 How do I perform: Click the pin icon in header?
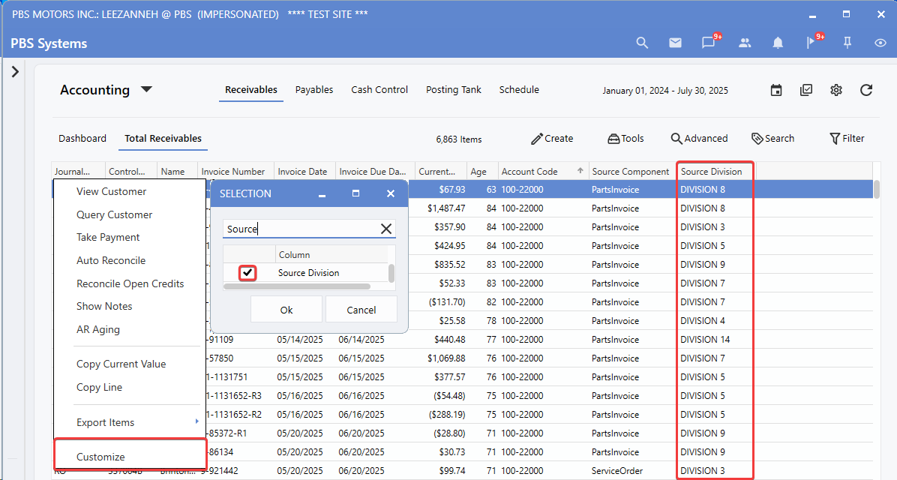point(847,43)
